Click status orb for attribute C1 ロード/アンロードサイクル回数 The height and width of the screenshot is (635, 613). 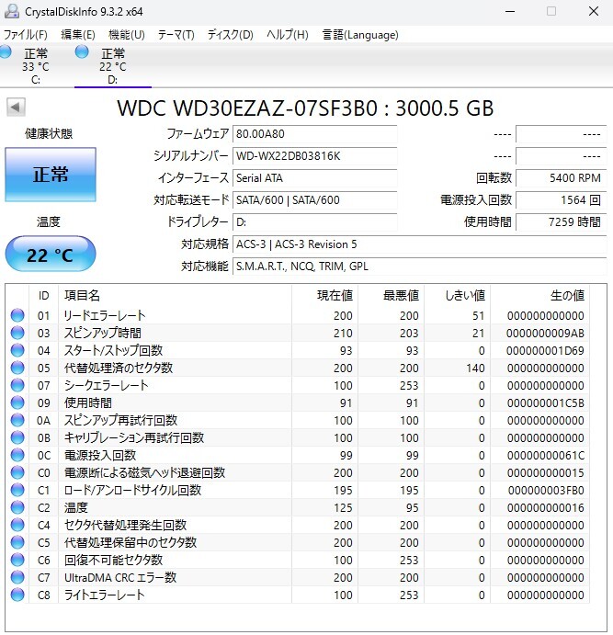pyautogui.click(x=17, y=490)
